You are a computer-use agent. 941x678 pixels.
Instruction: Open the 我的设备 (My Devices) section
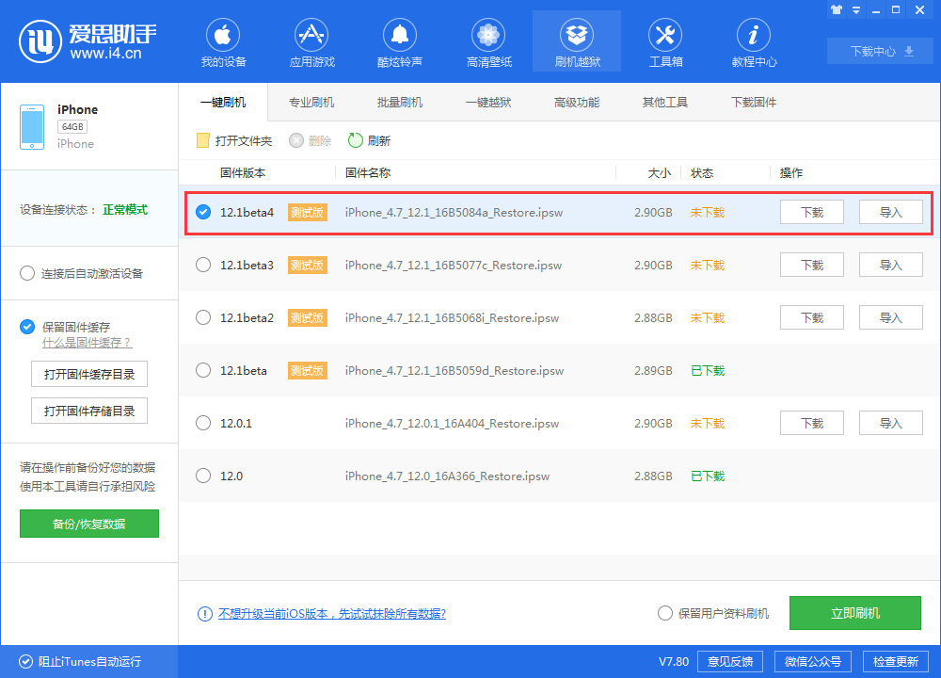(222, 41)
